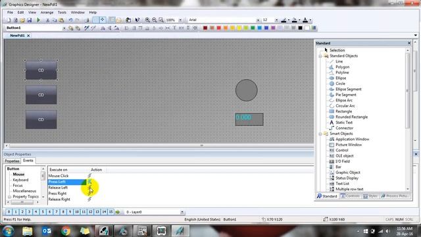Save the picture with the floppy disk icon
Viewport: 421px width, 237px height.
click(x=29, y=20)
